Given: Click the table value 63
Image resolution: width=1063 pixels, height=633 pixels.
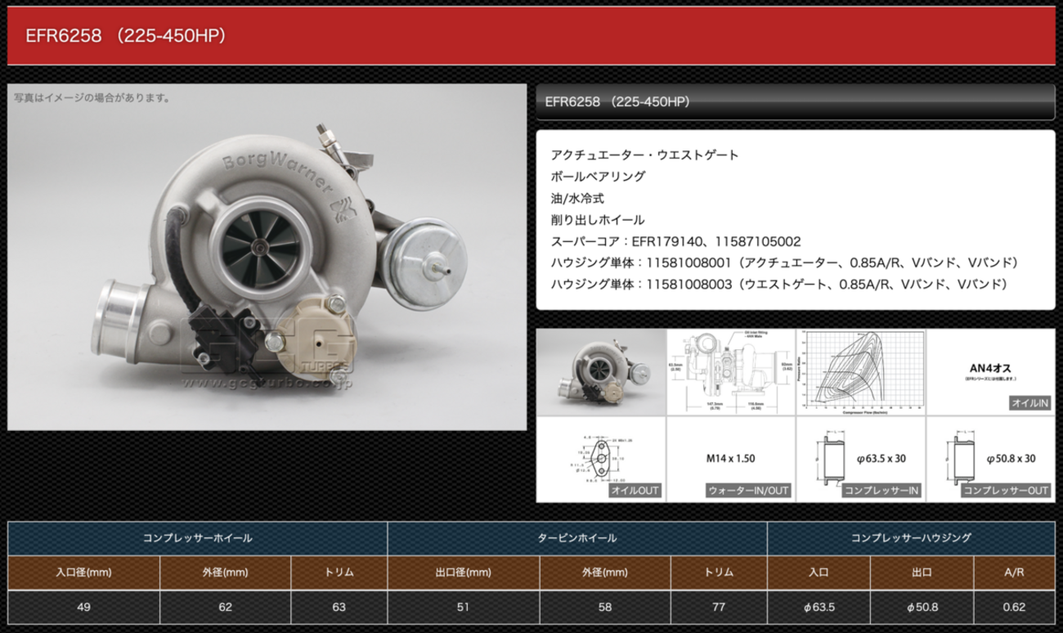Looking at the screenshot, I should [339, 607].
